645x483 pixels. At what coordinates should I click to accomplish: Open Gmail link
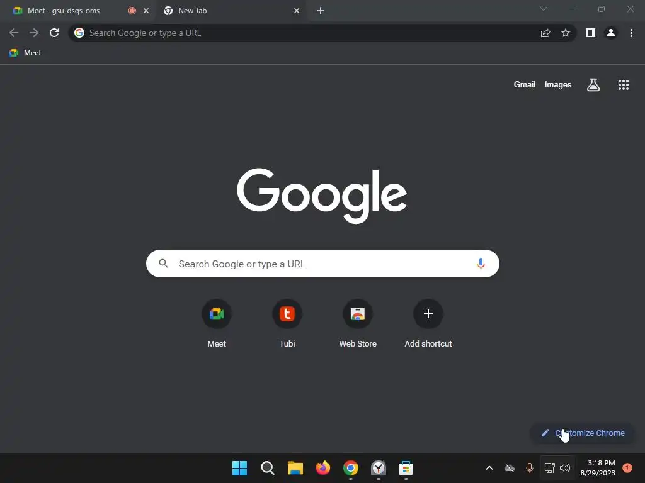click(525, 85)
